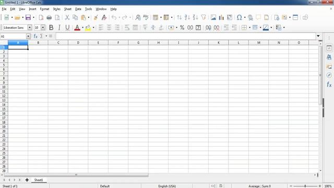Toggle Bold formatting
This screenshot has height=188, width=334.
click(51, 28)
